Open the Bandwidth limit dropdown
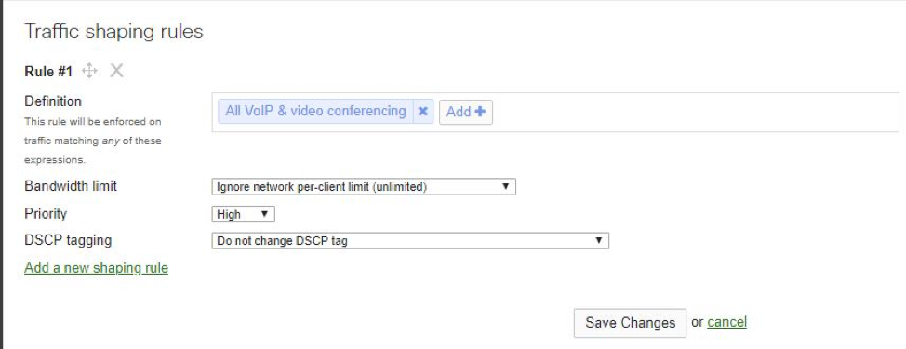 click(364, 187)
